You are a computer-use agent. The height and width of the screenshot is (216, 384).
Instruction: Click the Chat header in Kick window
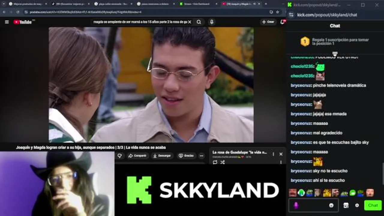pos(335,26)
